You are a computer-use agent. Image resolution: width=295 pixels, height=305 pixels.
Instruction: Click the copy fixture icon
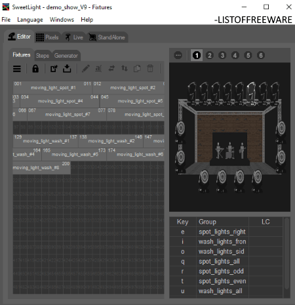pos(137,69)
